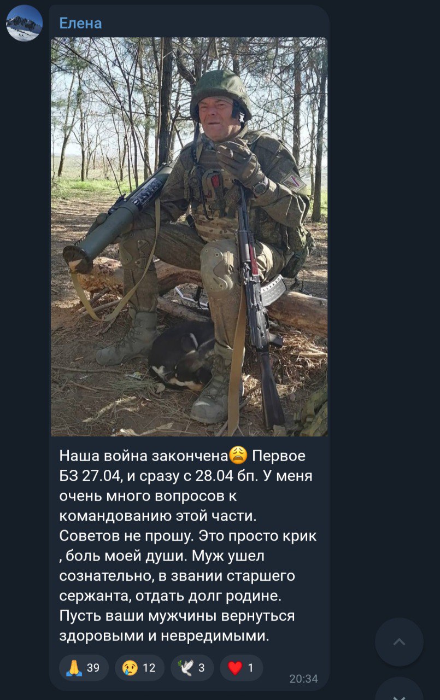Add a red heart reaction
Screen dimensions: 440x700
[x=241, y=668]
